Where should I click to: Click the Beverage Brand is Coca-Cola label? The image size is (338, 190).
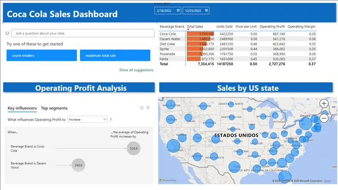[x=27, y=148]
